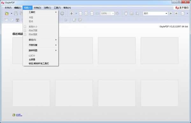Select the snapshot camera tool
Image resolution: width=191 pixels, height=123 pixels.
click(131, 13)
